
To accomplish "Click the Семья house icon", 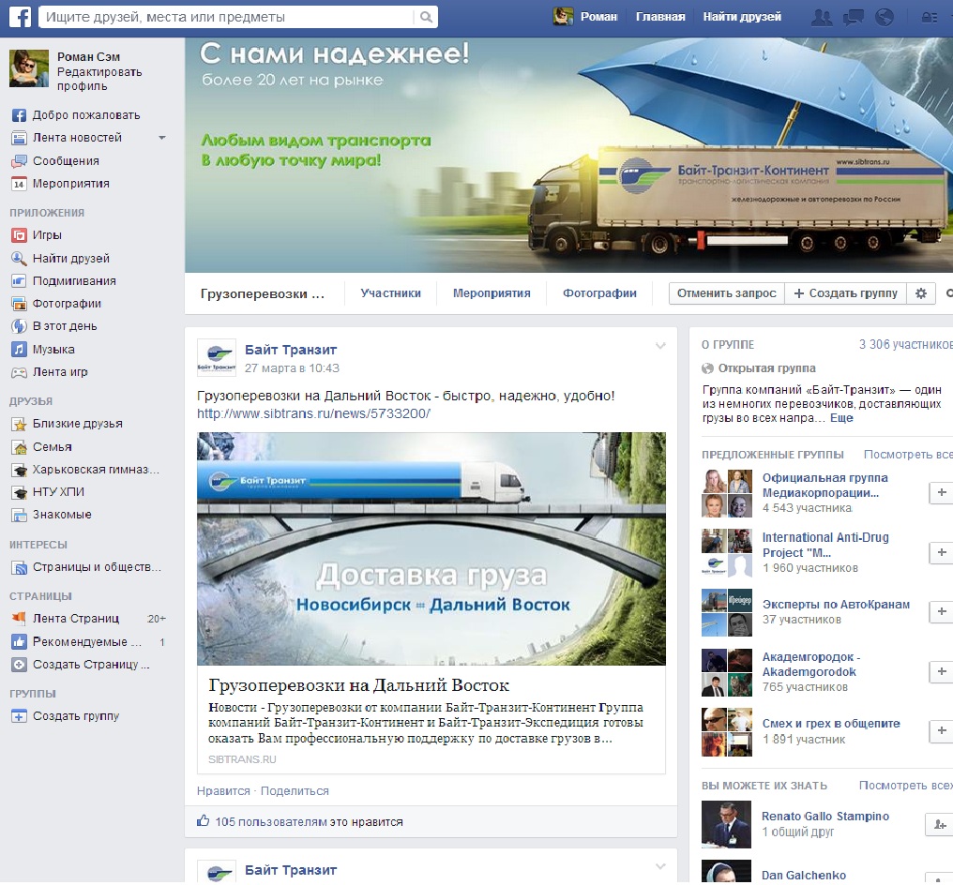I will click(20, 447).
